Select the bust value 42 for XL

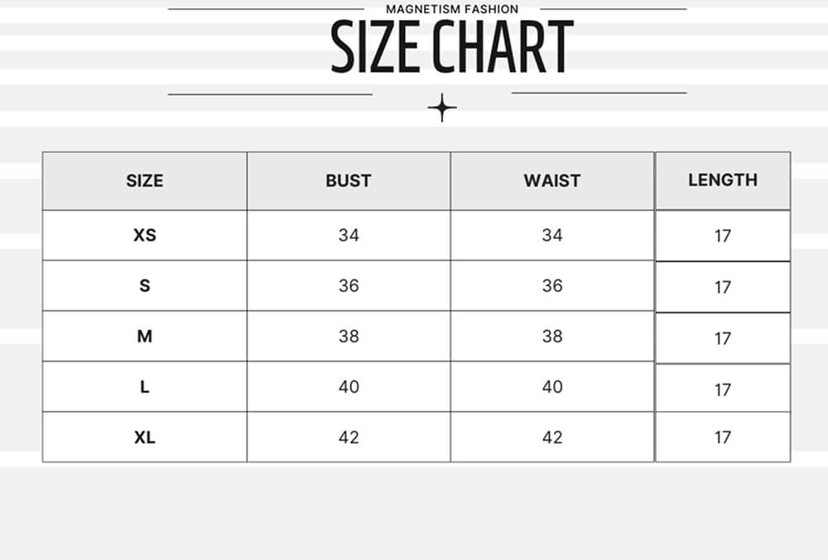pyautogui.click(x=349, y=437)
